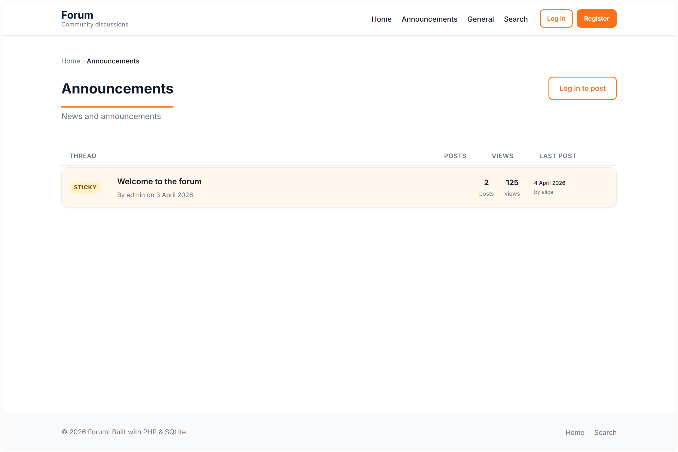Click the VIEWS column header
The image size is (678, 452).
(x=502, y=156)
